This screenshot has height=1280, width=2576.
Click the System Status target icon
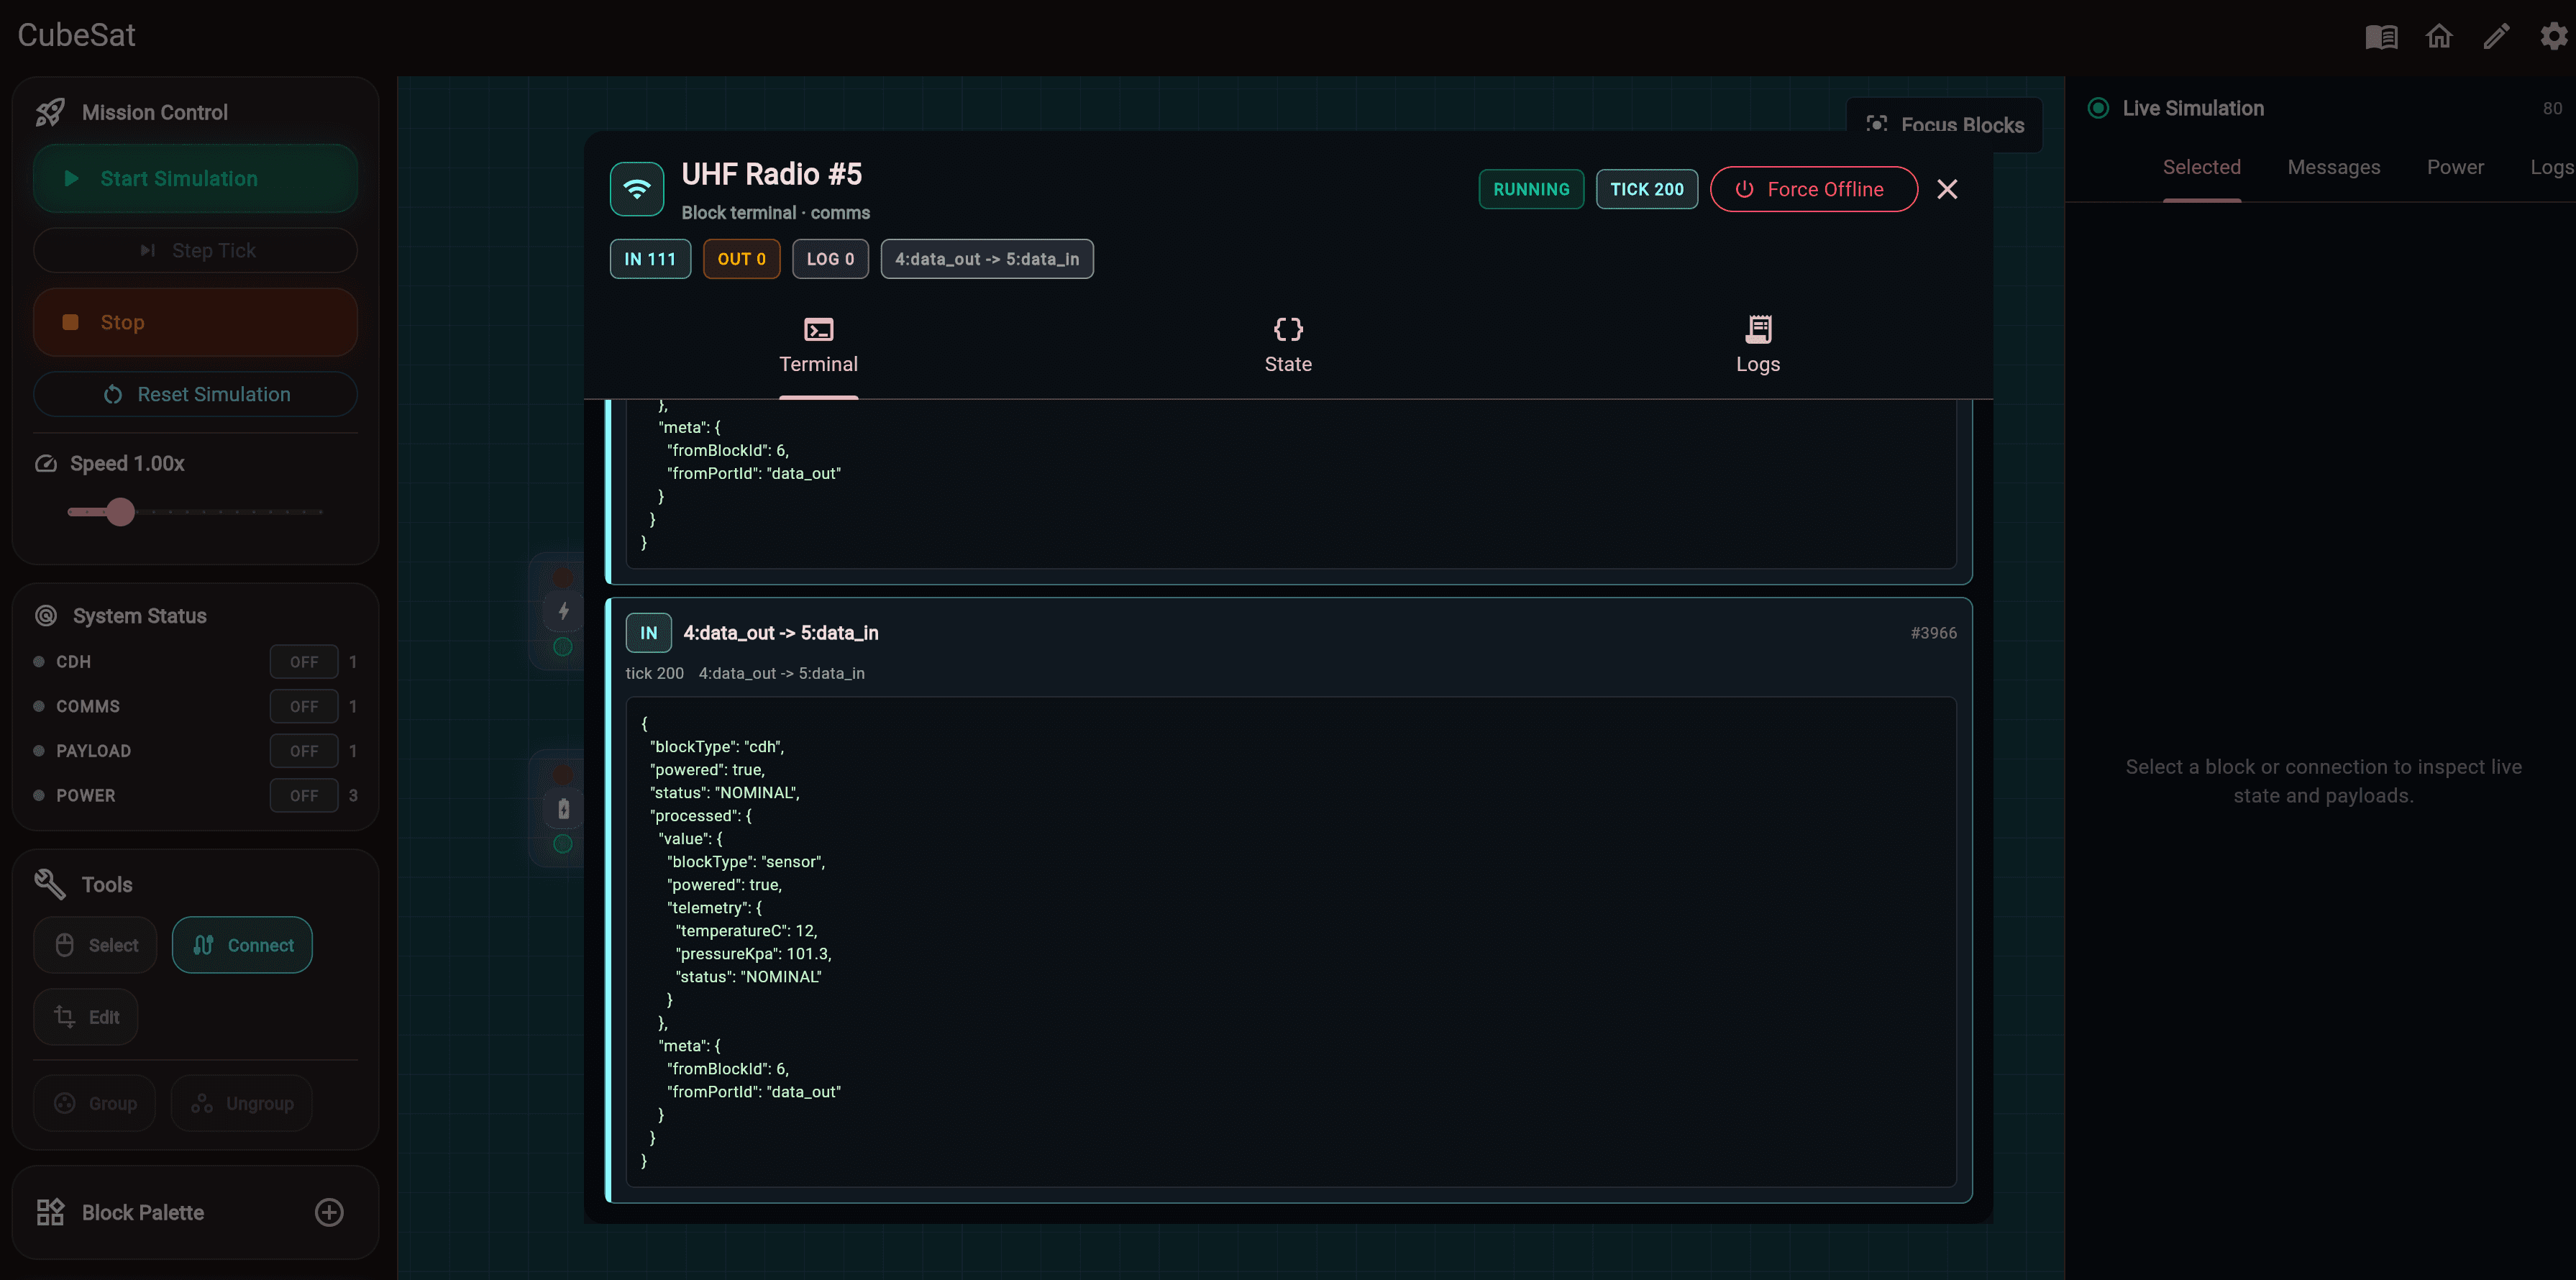coord(46,616)
